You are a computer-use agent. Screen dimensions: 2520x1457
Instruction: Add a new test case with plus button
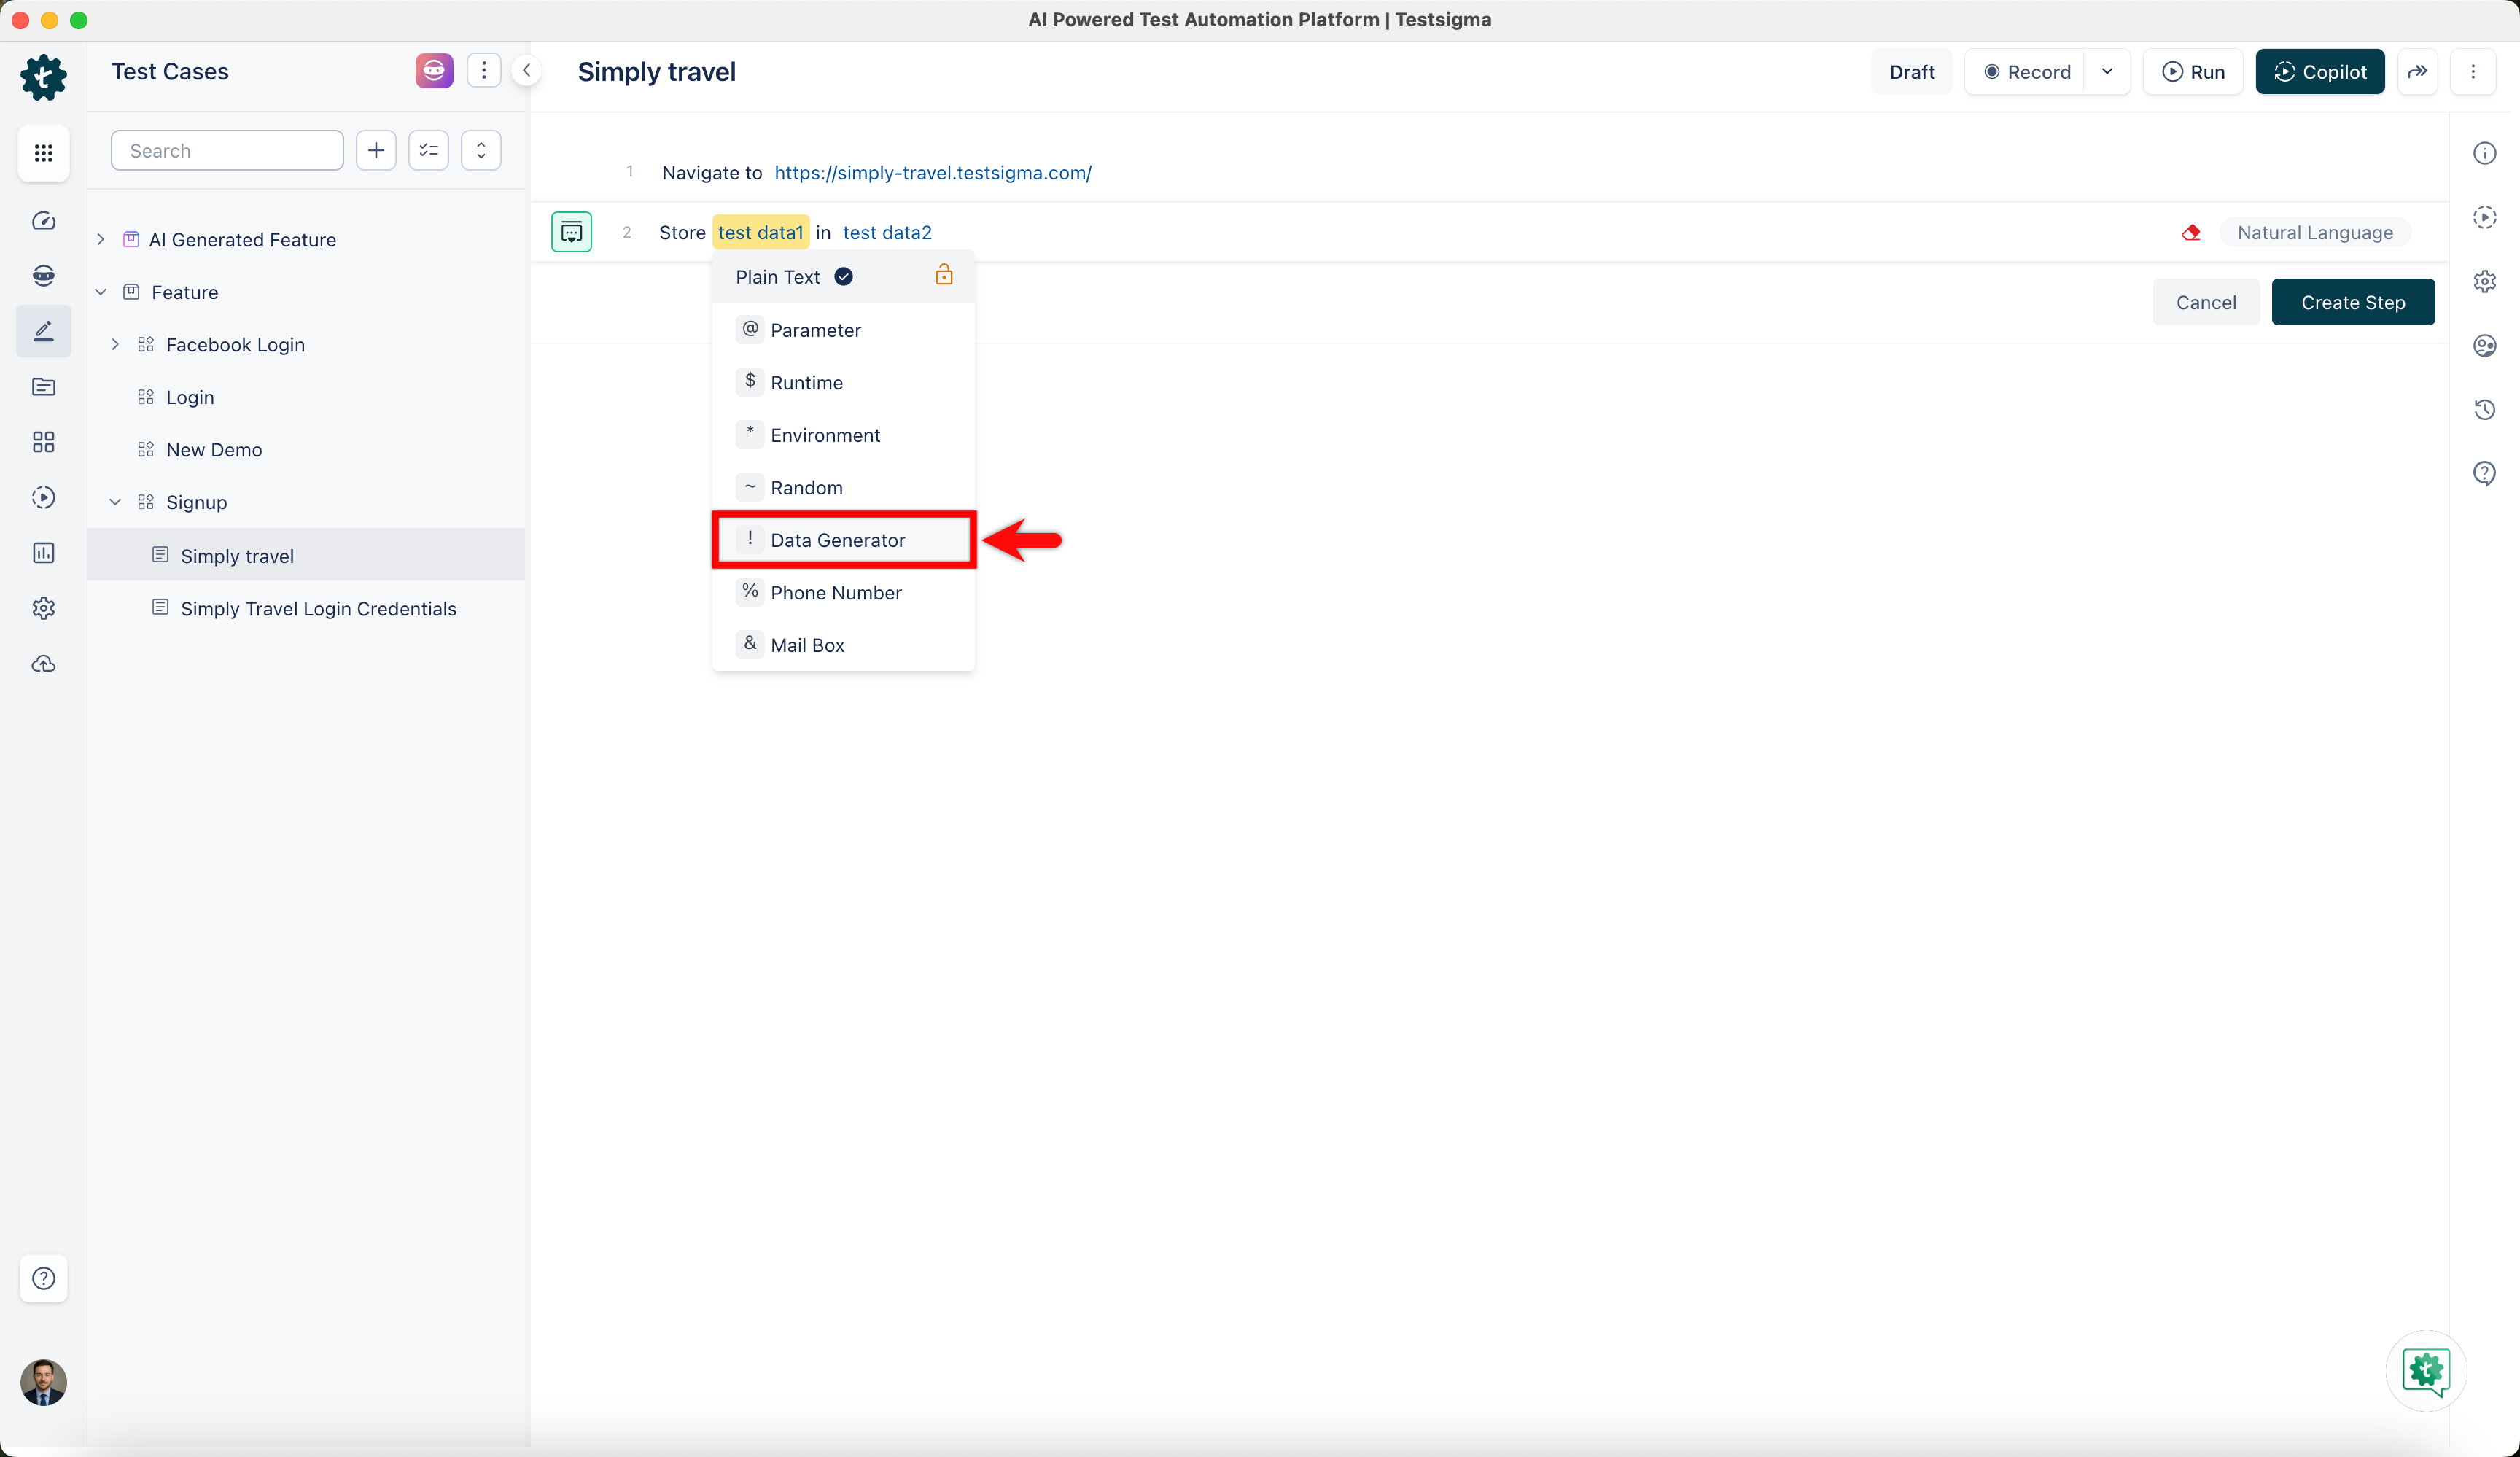[376, 151]
